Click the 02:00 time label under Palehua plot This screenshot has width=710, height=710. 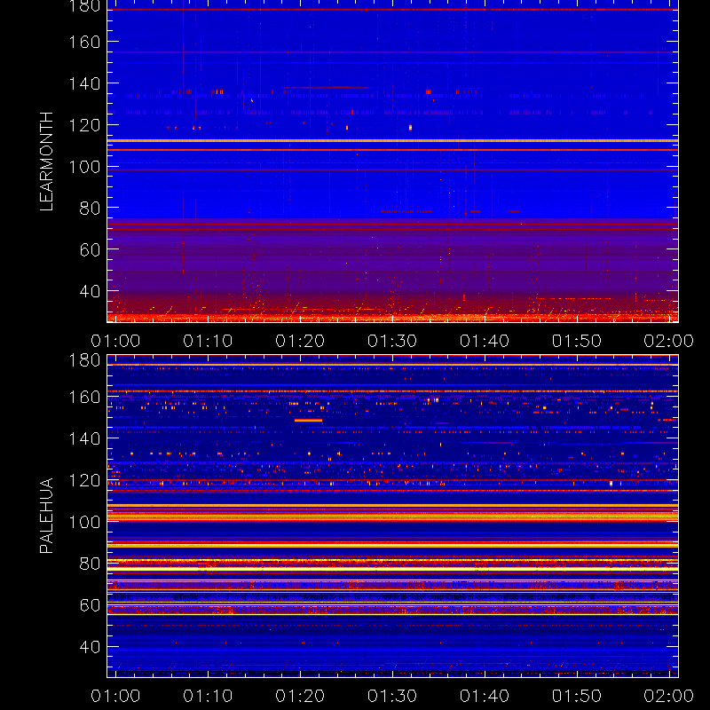pyautogui.click(x=669, y=696)
